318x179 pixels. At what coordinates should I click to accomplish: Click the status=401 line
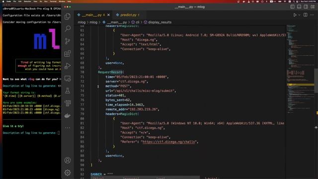(116, 95)
